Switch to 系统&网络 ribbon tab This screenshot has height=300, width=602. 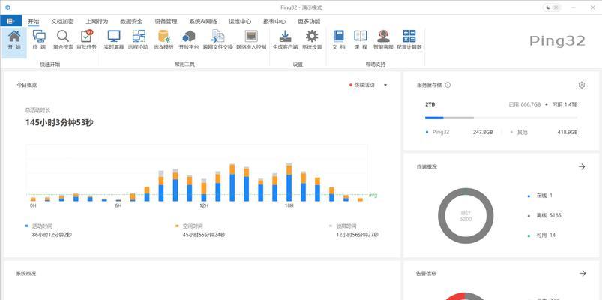click(202, 21)
